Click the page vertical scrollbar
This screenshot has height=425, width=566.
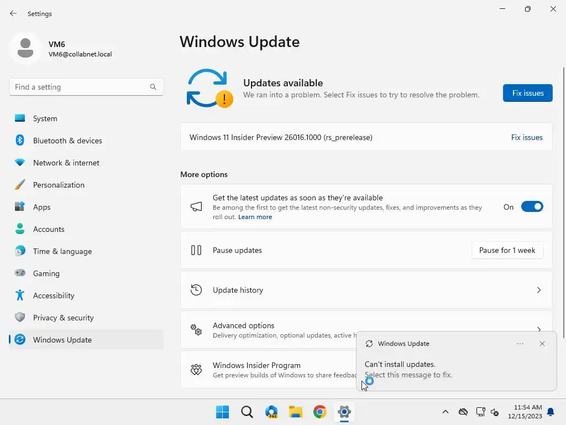pos(563,203)
